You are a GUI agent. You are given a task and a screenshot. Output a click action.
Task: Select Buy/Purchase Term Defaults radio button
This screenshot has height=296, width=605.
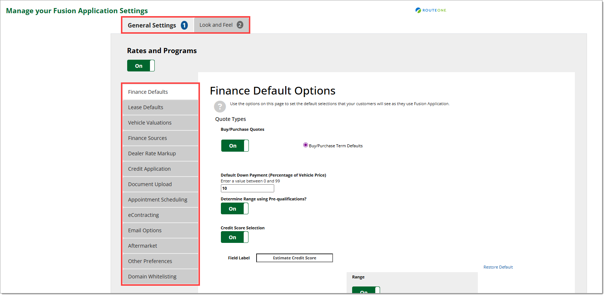point(305,145)
